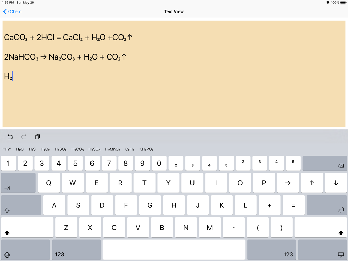Tap the CaCO₃ + 2HCl equation line
The image size is (348, 261).
pyautogui.click(x=68, y=37)
